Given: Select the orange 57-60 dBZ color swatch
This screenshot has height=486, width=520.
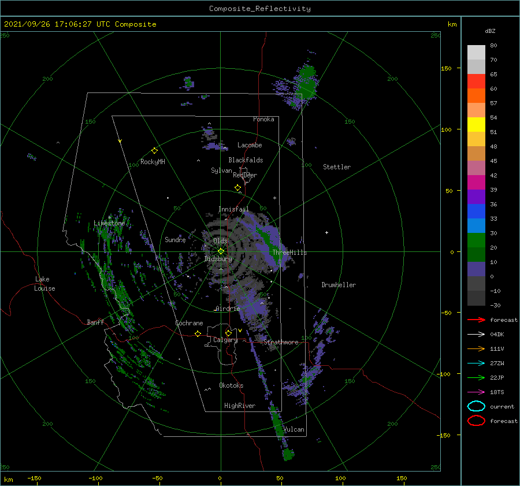Looking at the screenshot, I should (476, 96).
